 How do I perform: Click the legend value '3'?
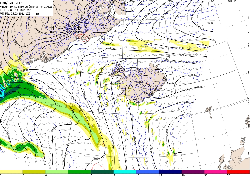[91, 175]
